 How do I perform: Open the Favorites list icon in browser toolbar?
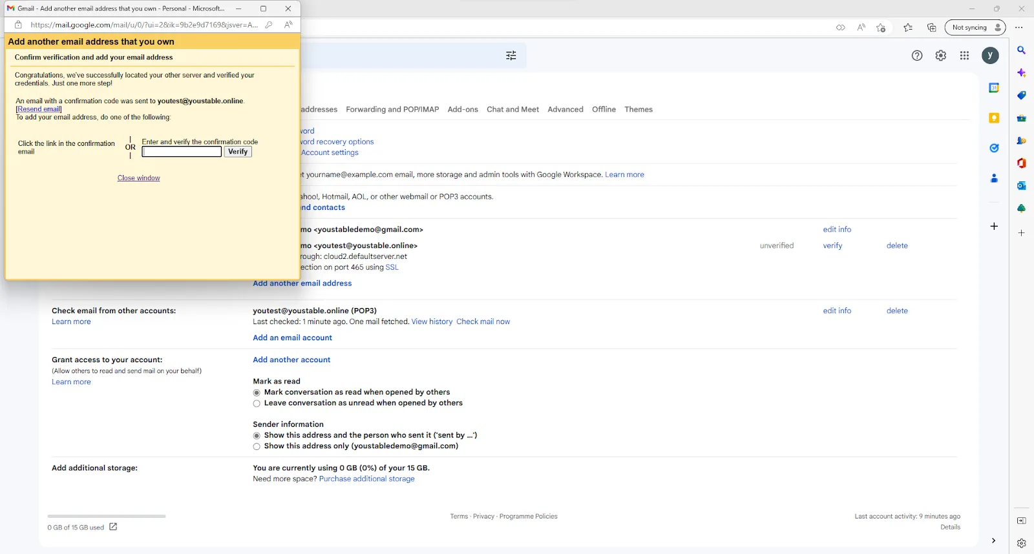pyautogui.click(x=908, y=27)
